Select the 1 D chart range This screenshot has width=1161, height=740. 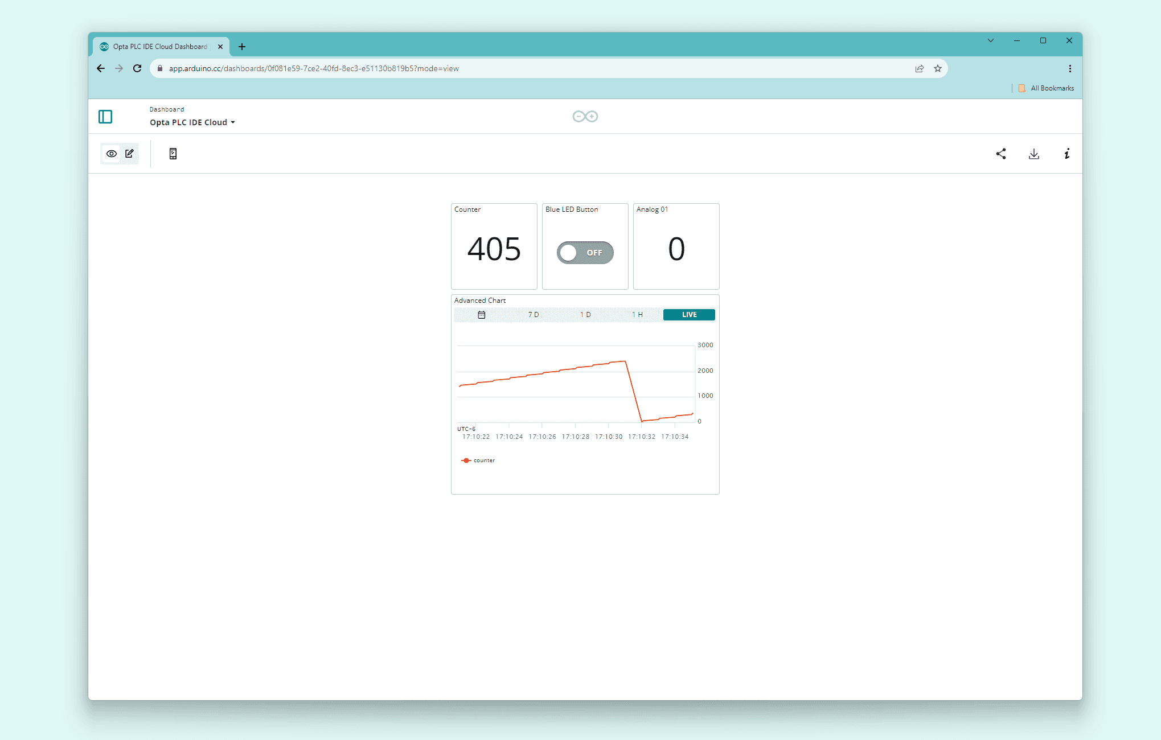click(x=585, y=315)
